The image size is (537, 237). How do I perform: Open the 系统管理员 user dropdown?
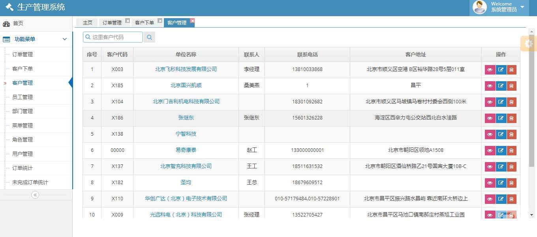coord(522,7)
